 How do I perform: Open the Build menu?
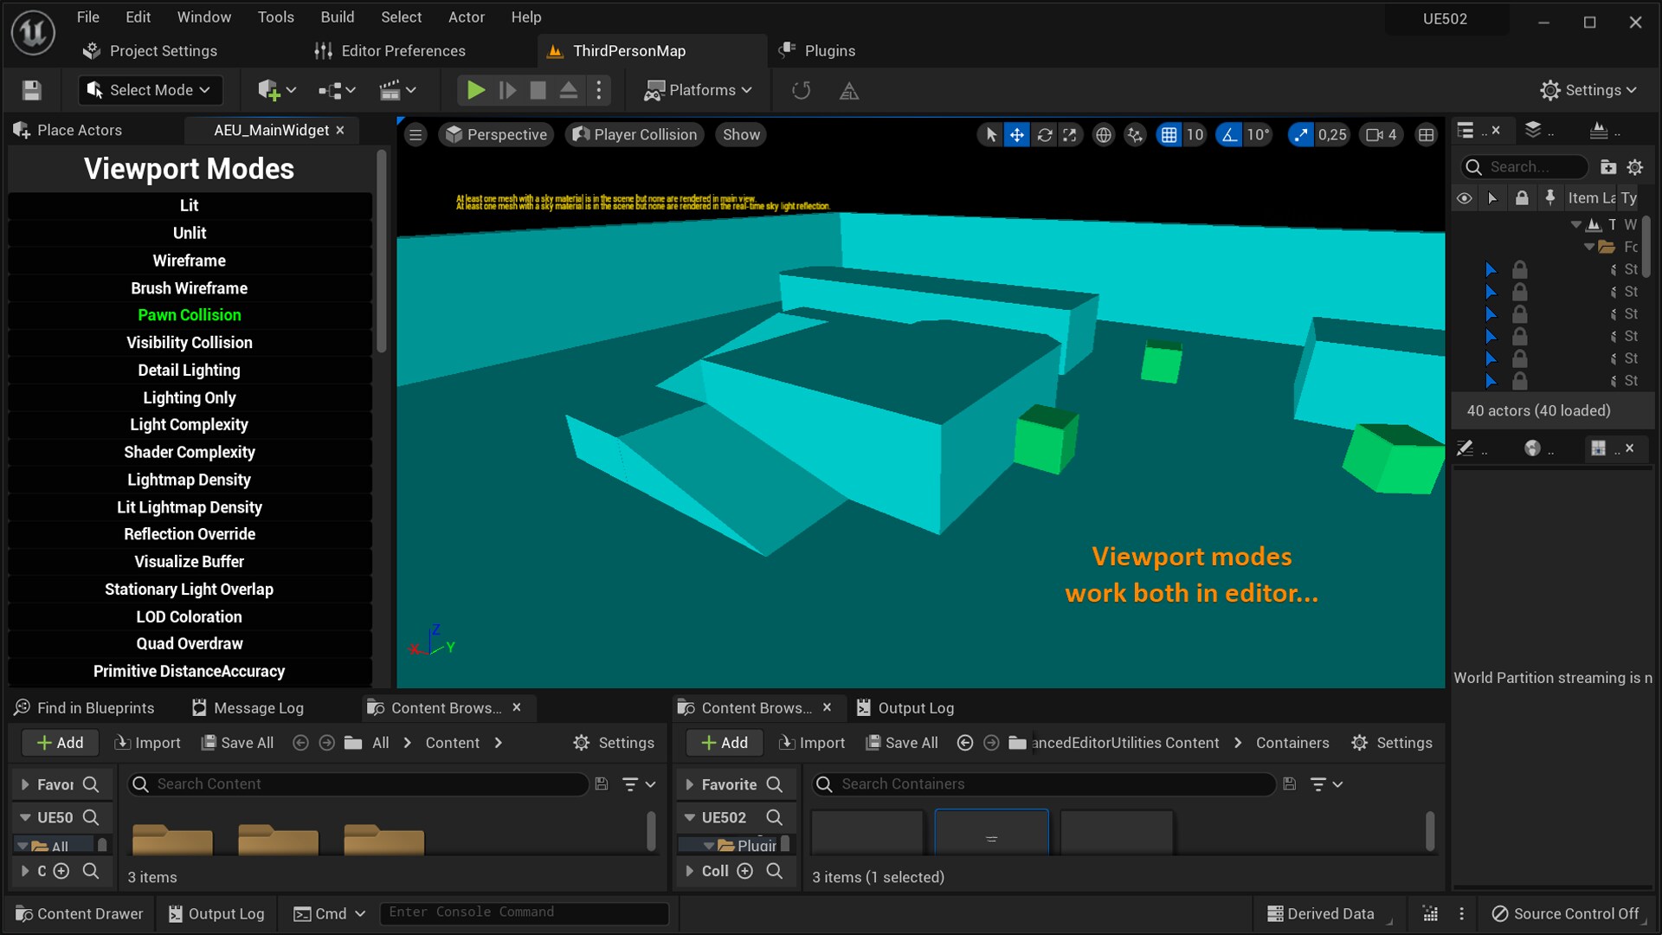click(x=337, y=17)
